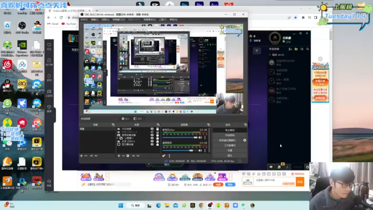Screen dimensions: 373x210
Task: Click exit button in OBS controls
Action: tap(229, 155)
